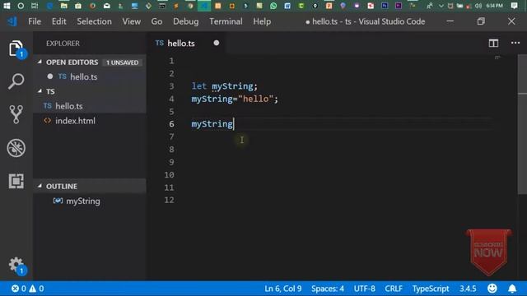Click the feedback smiley in status bar
The height and width of the screenshot is (296, 527).
492,289
